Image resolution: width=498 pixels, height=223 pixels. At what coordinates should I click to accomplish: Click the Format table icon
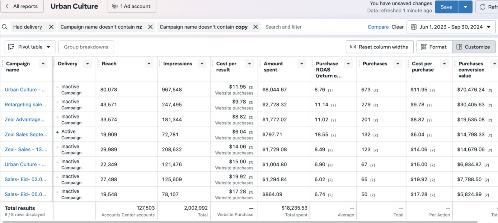click(424, 47)
